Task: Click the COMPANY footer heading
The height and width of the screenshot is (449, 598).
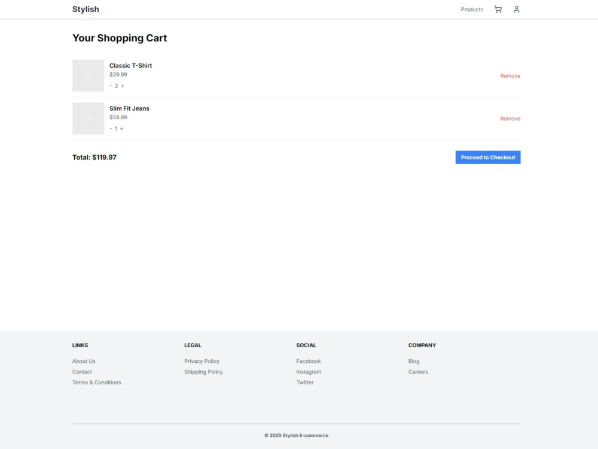Action: (422, 345)
